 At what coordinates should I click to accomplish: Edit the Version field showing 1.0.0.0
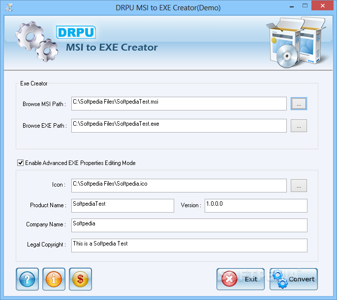pyautogui.click(x=256, y=206)
